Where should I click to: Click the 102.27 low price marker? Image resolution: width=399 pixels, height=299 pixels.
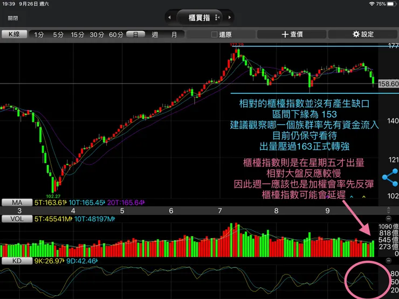pyautogui.click(x=53, y=196)
